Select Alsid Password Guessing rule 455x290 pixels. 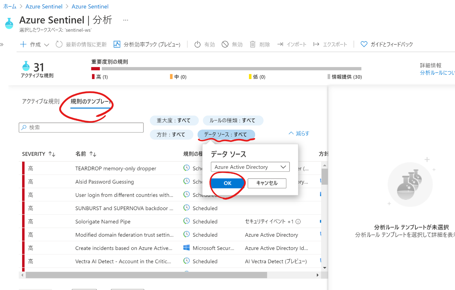click(x=104, y=182)
